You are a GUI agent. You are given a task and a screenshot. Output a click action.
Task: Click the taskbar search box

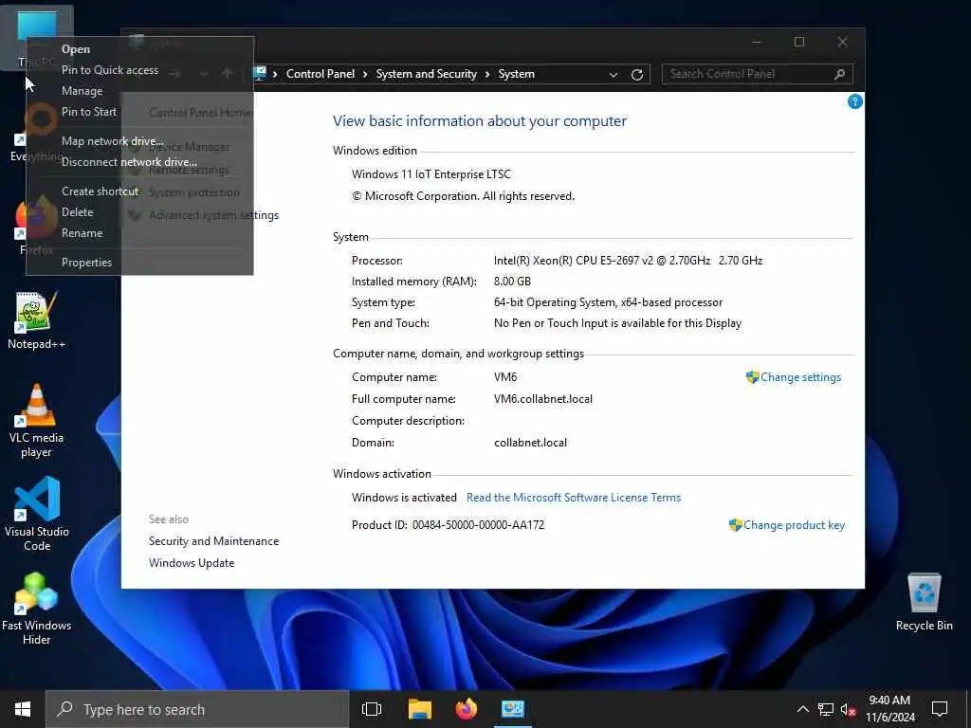[x=197, y=709]
